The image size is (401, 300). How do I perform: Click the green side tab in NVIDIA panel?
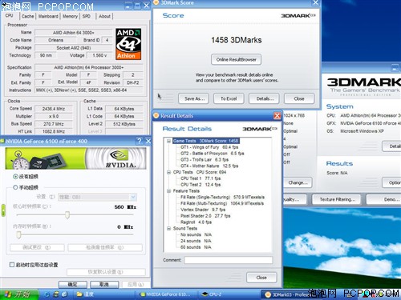[x=3, y=210]
